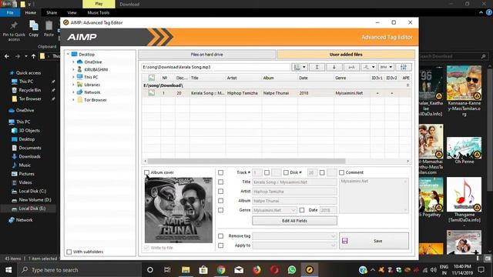Open Microsoft Store from the taskbar
The width and height of the screenshot is (493, 277).
(x=203, y=270)
